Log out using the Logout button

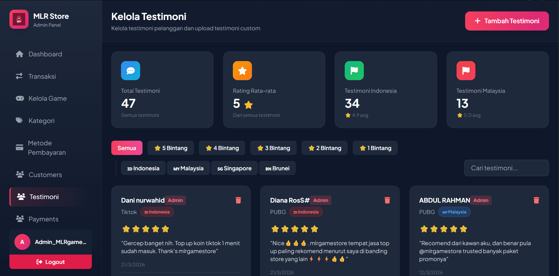coord(51,262)
